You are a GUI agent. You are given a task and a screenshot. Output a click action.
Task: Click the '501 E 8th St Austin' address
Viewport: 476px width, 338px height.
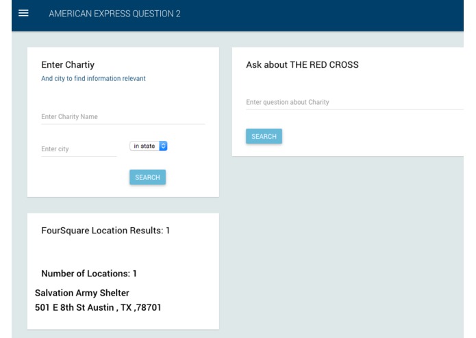click(98, 307)
